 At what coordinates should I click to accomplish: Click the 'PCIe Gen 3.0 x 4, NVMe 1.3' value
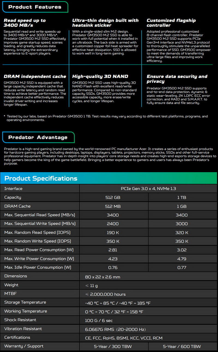pos(148,189)
